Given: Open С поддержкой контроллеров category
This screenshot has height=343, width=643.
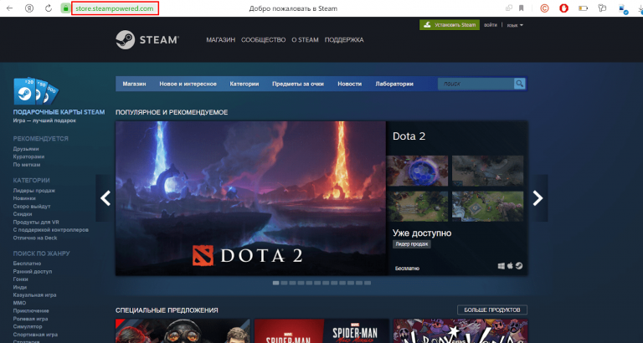Looking at the screenshot, I should point(51,230).
